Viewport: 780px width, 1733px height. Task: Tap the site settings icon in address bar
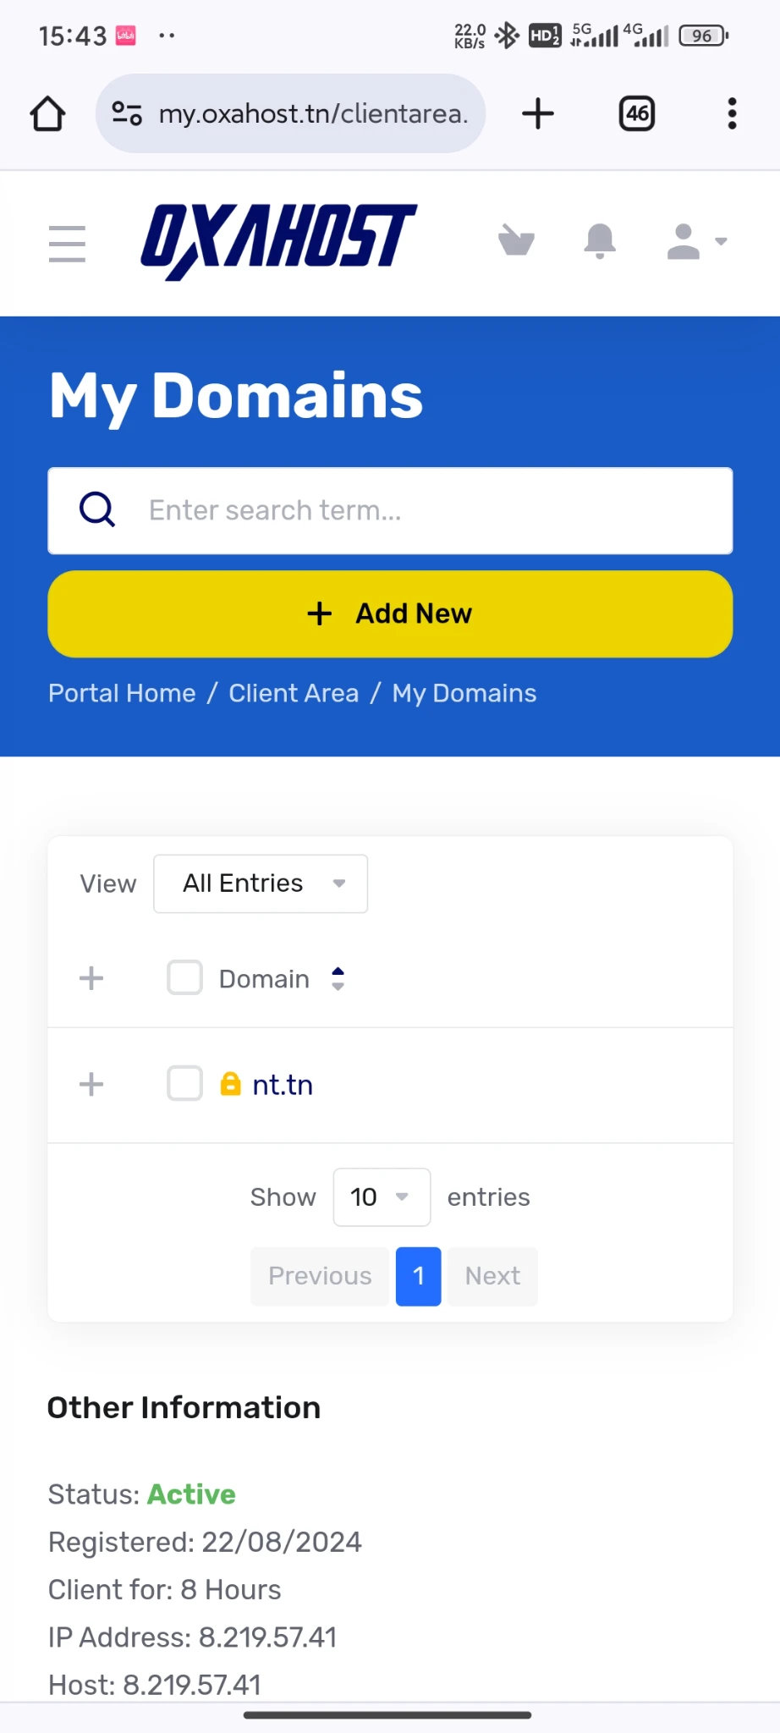click(x=127, y=113)
